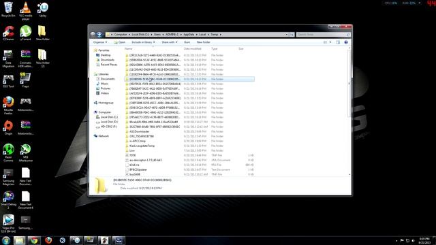Image resolution: width=436 pixels, height=245 pixels.
Task: Open the views dropdown arrow
Action: (330, 42)
